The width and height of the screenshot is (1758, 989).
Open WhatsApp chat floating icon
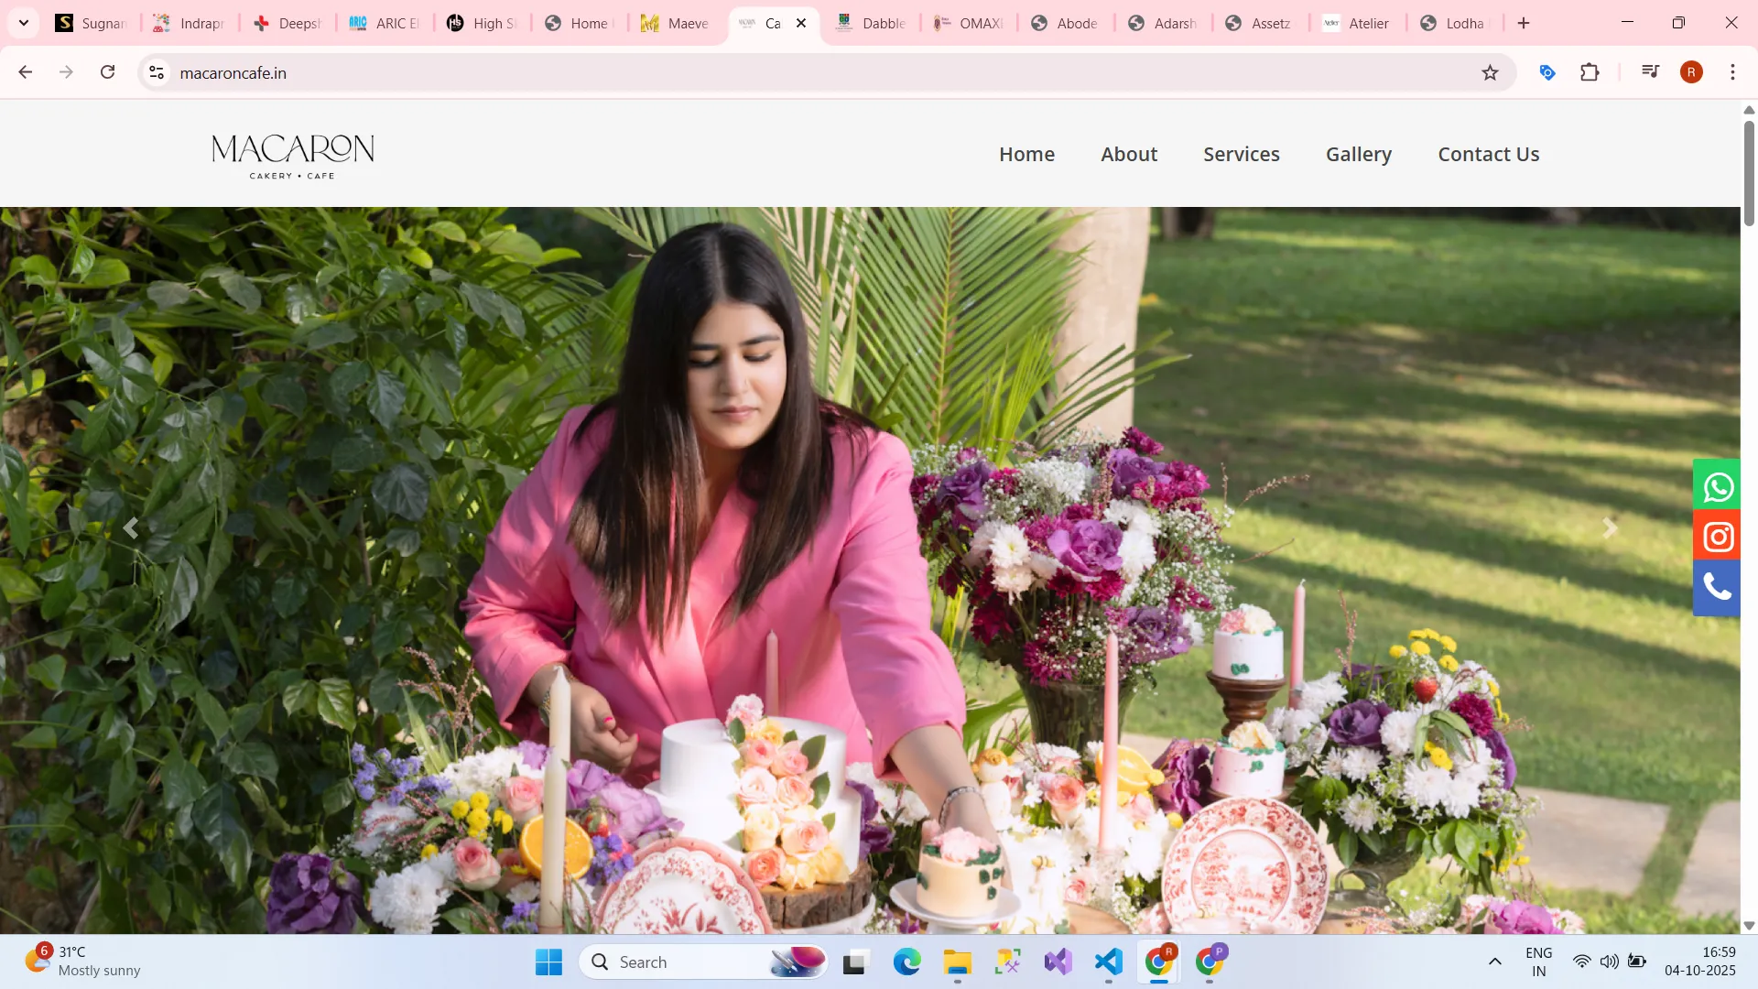pyautogui.click(x=1717, y=487)
